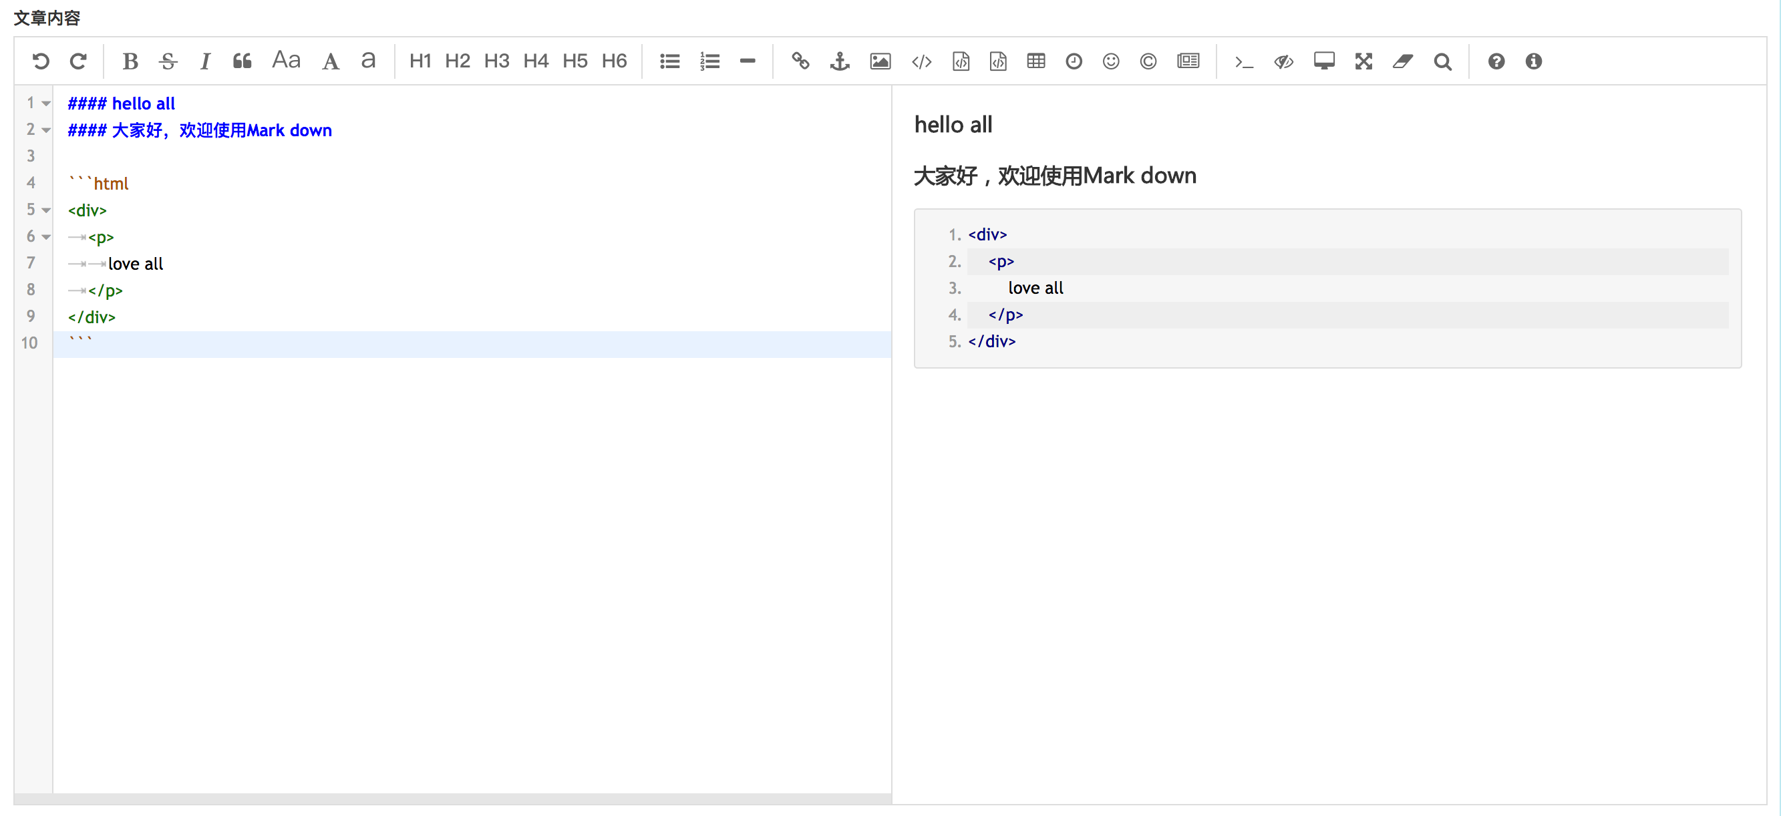Insert an ordered numbered list
This screenshot has width=1781, height=816.
[709, 61]
